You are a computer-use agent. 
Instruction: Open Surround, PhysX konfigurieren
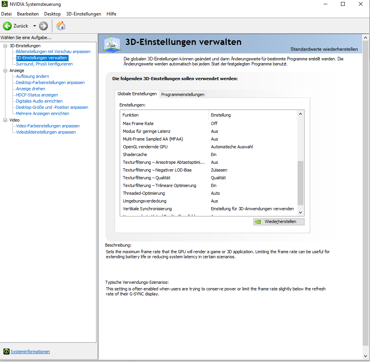point(44,64)
